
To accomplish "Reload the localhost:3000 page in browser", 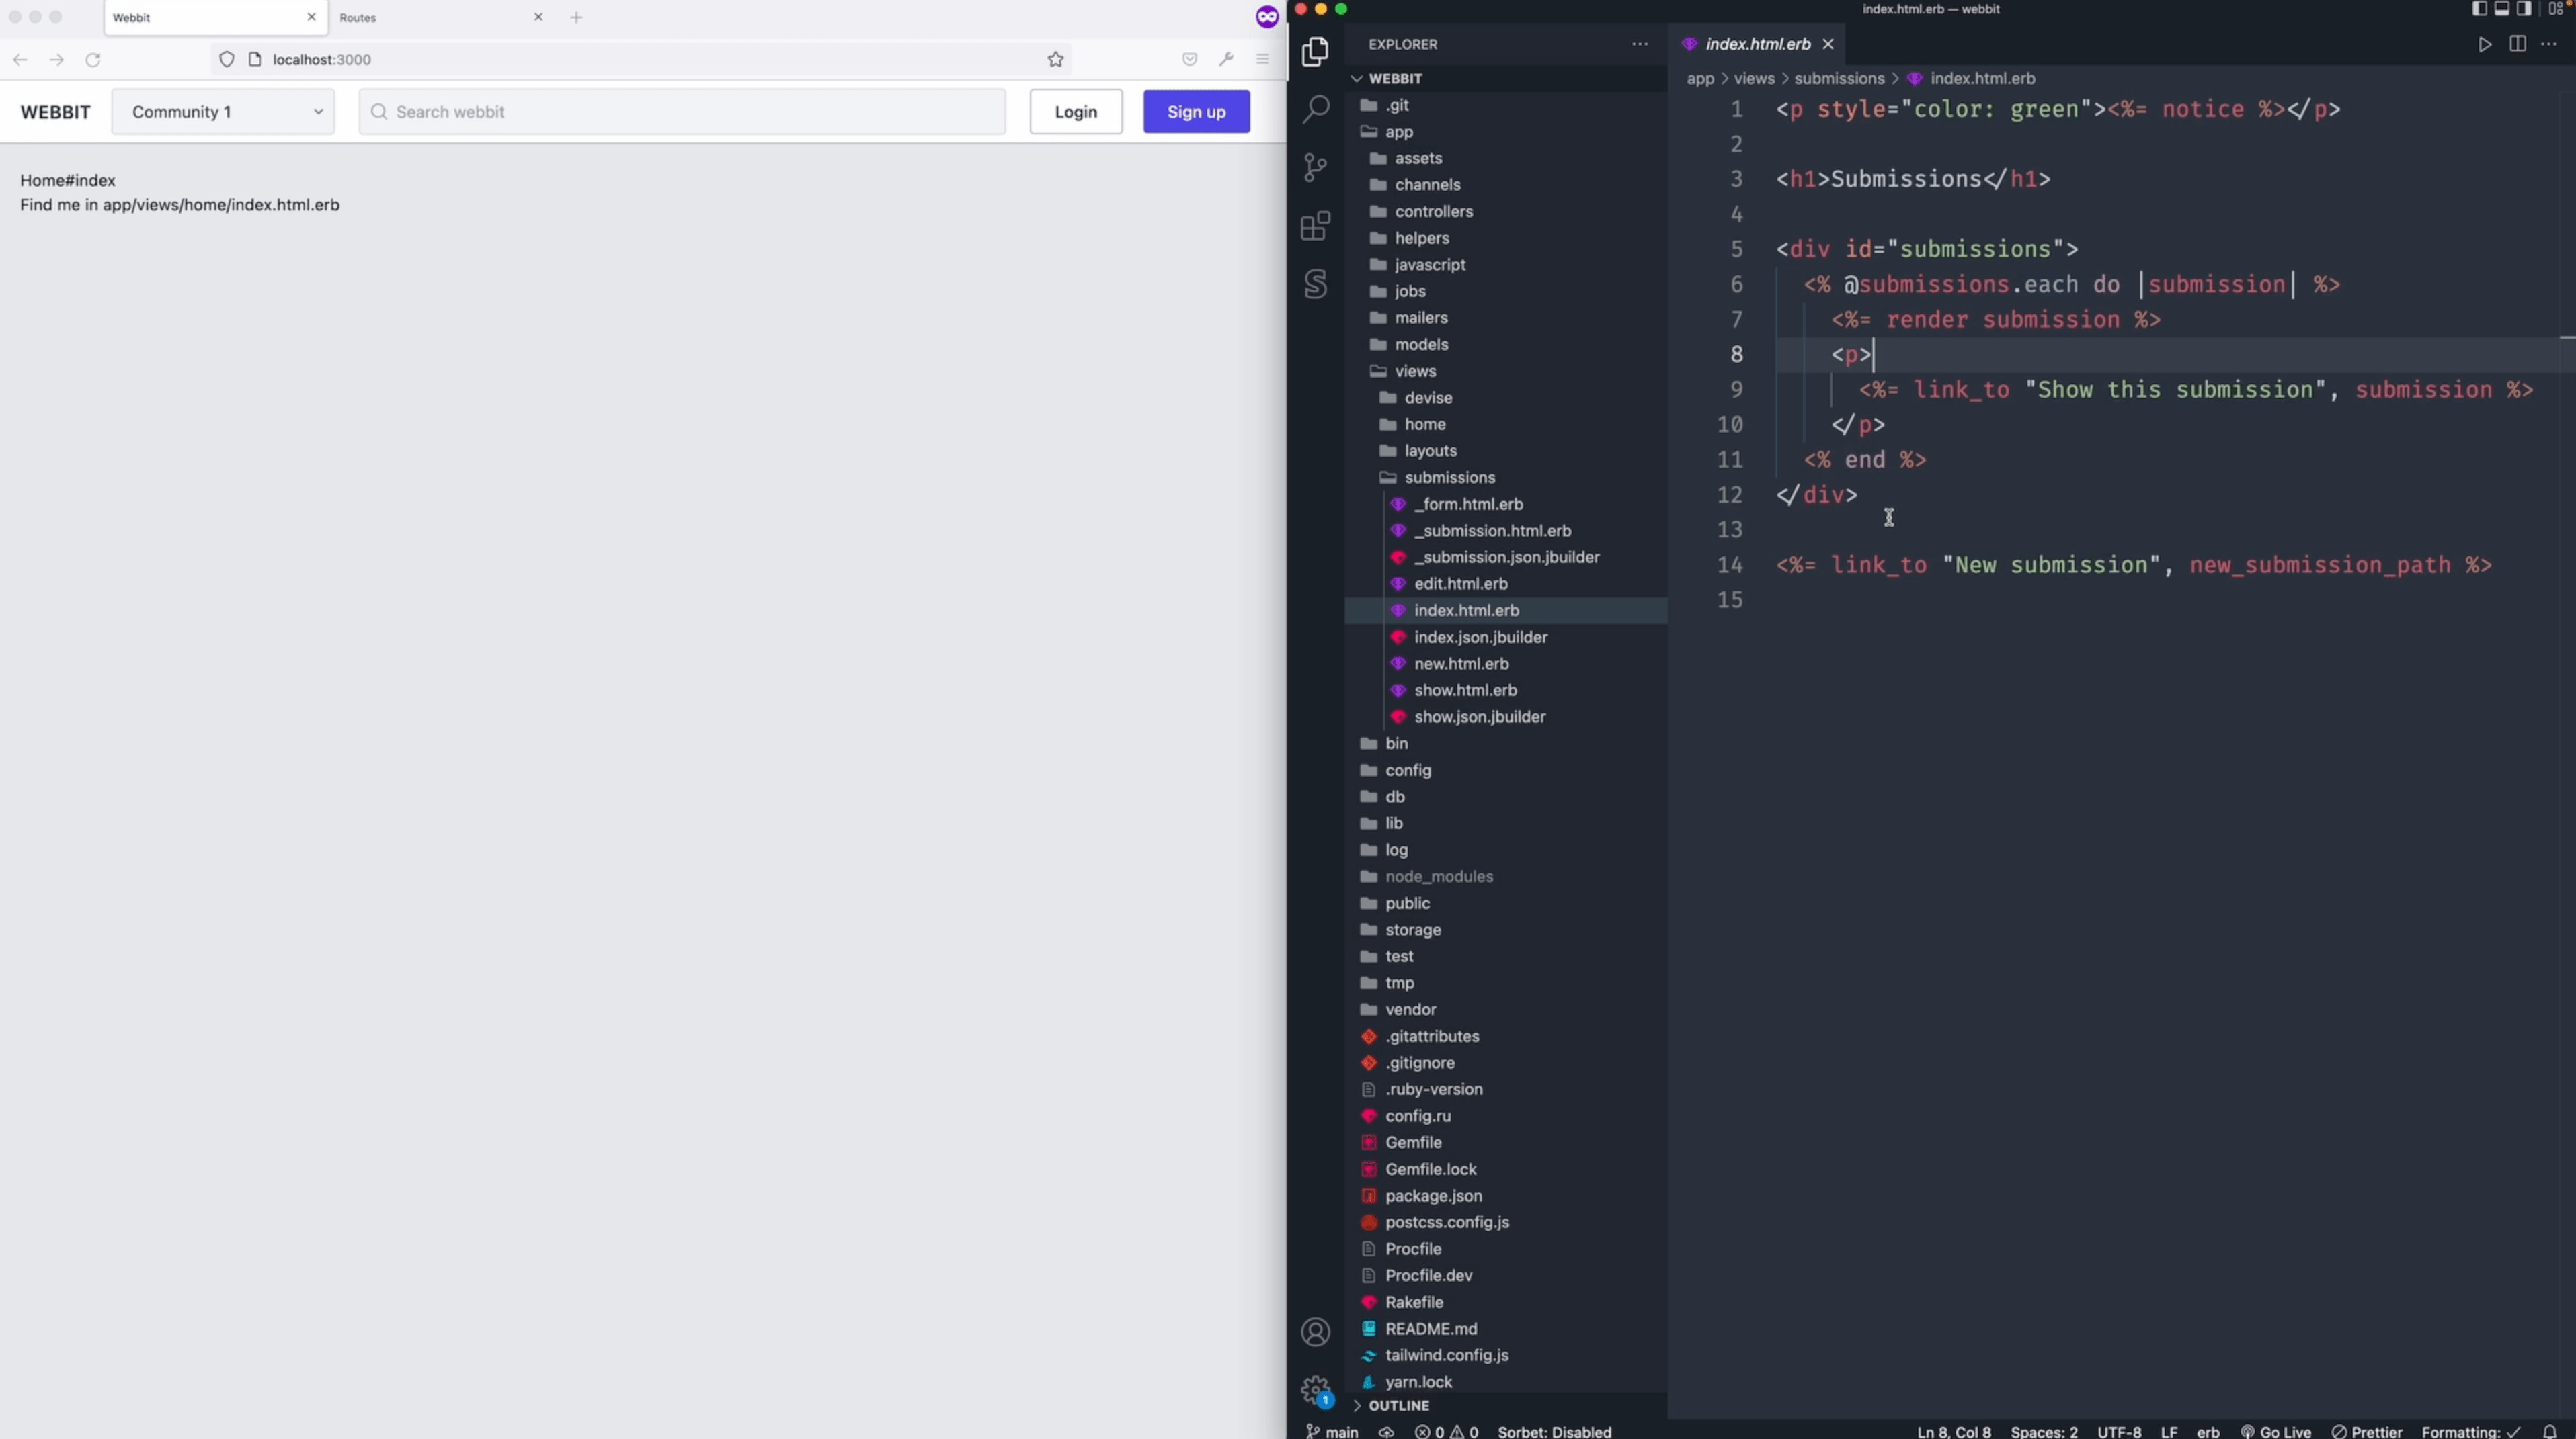I will 93,60.
